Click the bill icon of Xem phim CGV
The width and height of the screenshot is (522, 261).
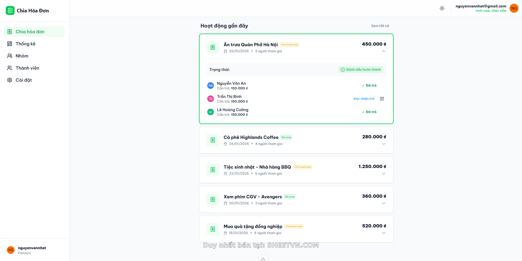click(212, 199)
